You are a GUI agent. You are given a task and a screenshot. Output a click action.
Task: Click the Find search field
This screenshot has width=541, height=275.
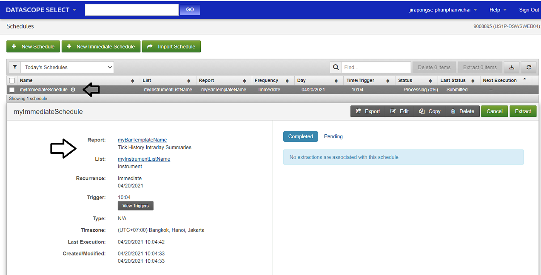[376, 67]
